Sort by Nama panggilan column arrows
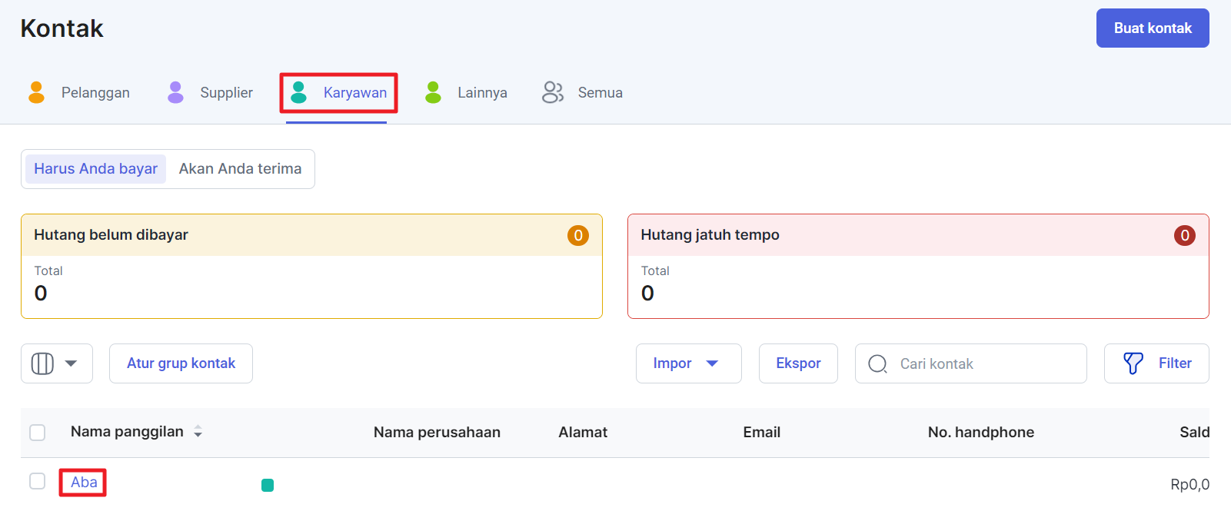Screen dimensions: 1231x511 tap(198, 432)
